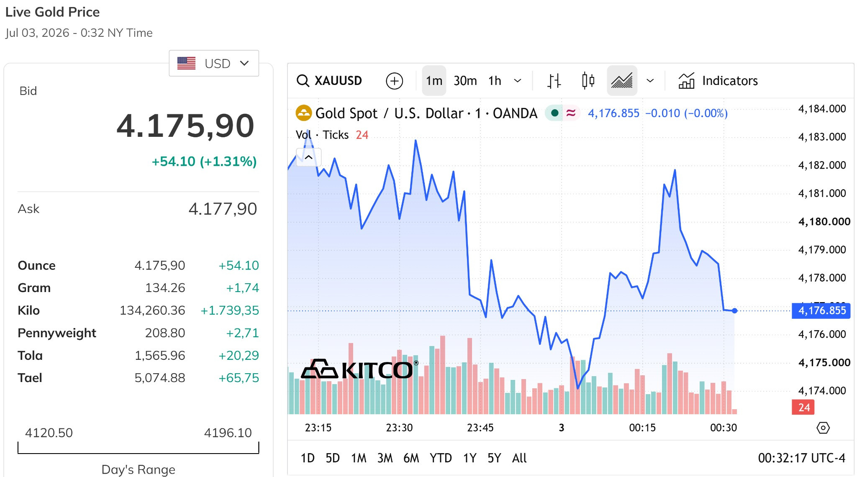Screen dimensions: 857x477
Task: Select the YTD date range
Action: (x=441, y=458)
